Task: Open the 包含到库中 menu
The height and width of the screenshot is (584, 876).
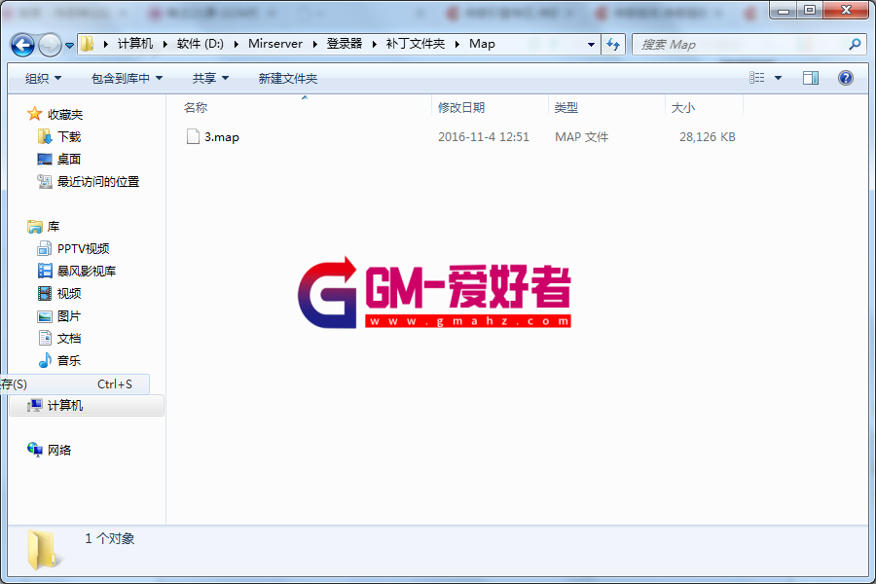Action: (127, 78)
